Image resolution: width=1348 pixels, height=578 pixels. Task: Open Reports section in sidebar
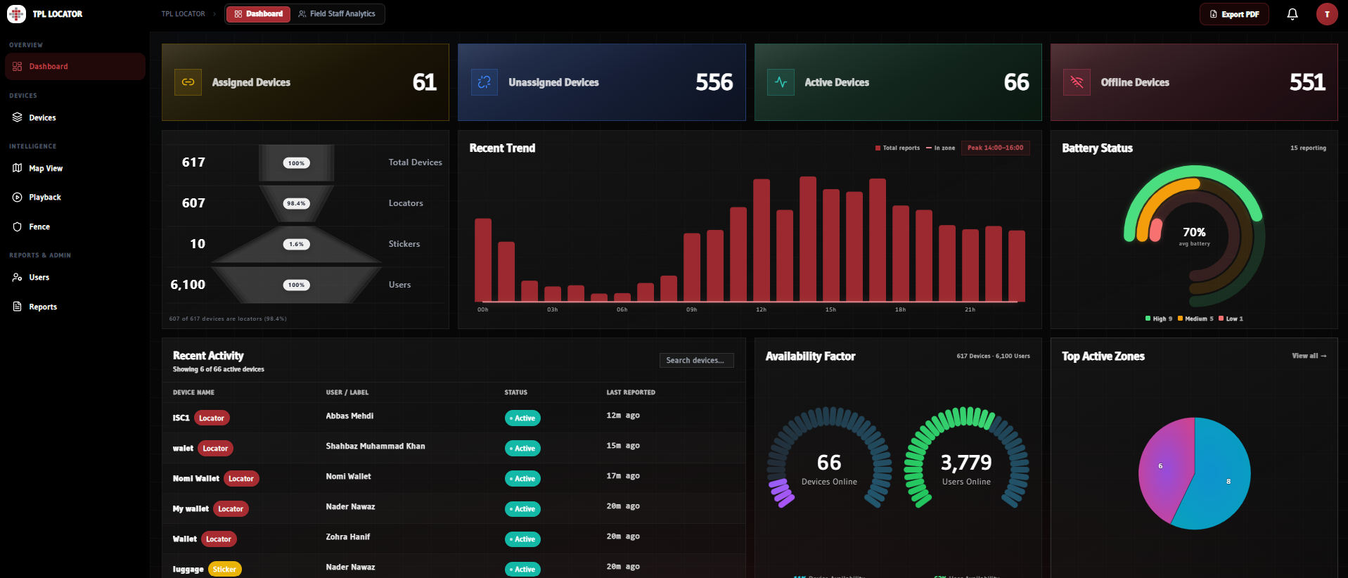75,307
